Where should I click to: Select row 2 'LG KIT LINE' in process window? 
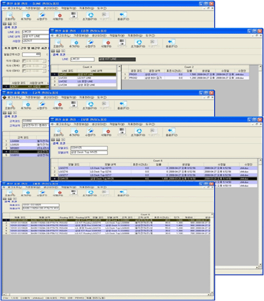pyautogui.click(x=84, y=78)
